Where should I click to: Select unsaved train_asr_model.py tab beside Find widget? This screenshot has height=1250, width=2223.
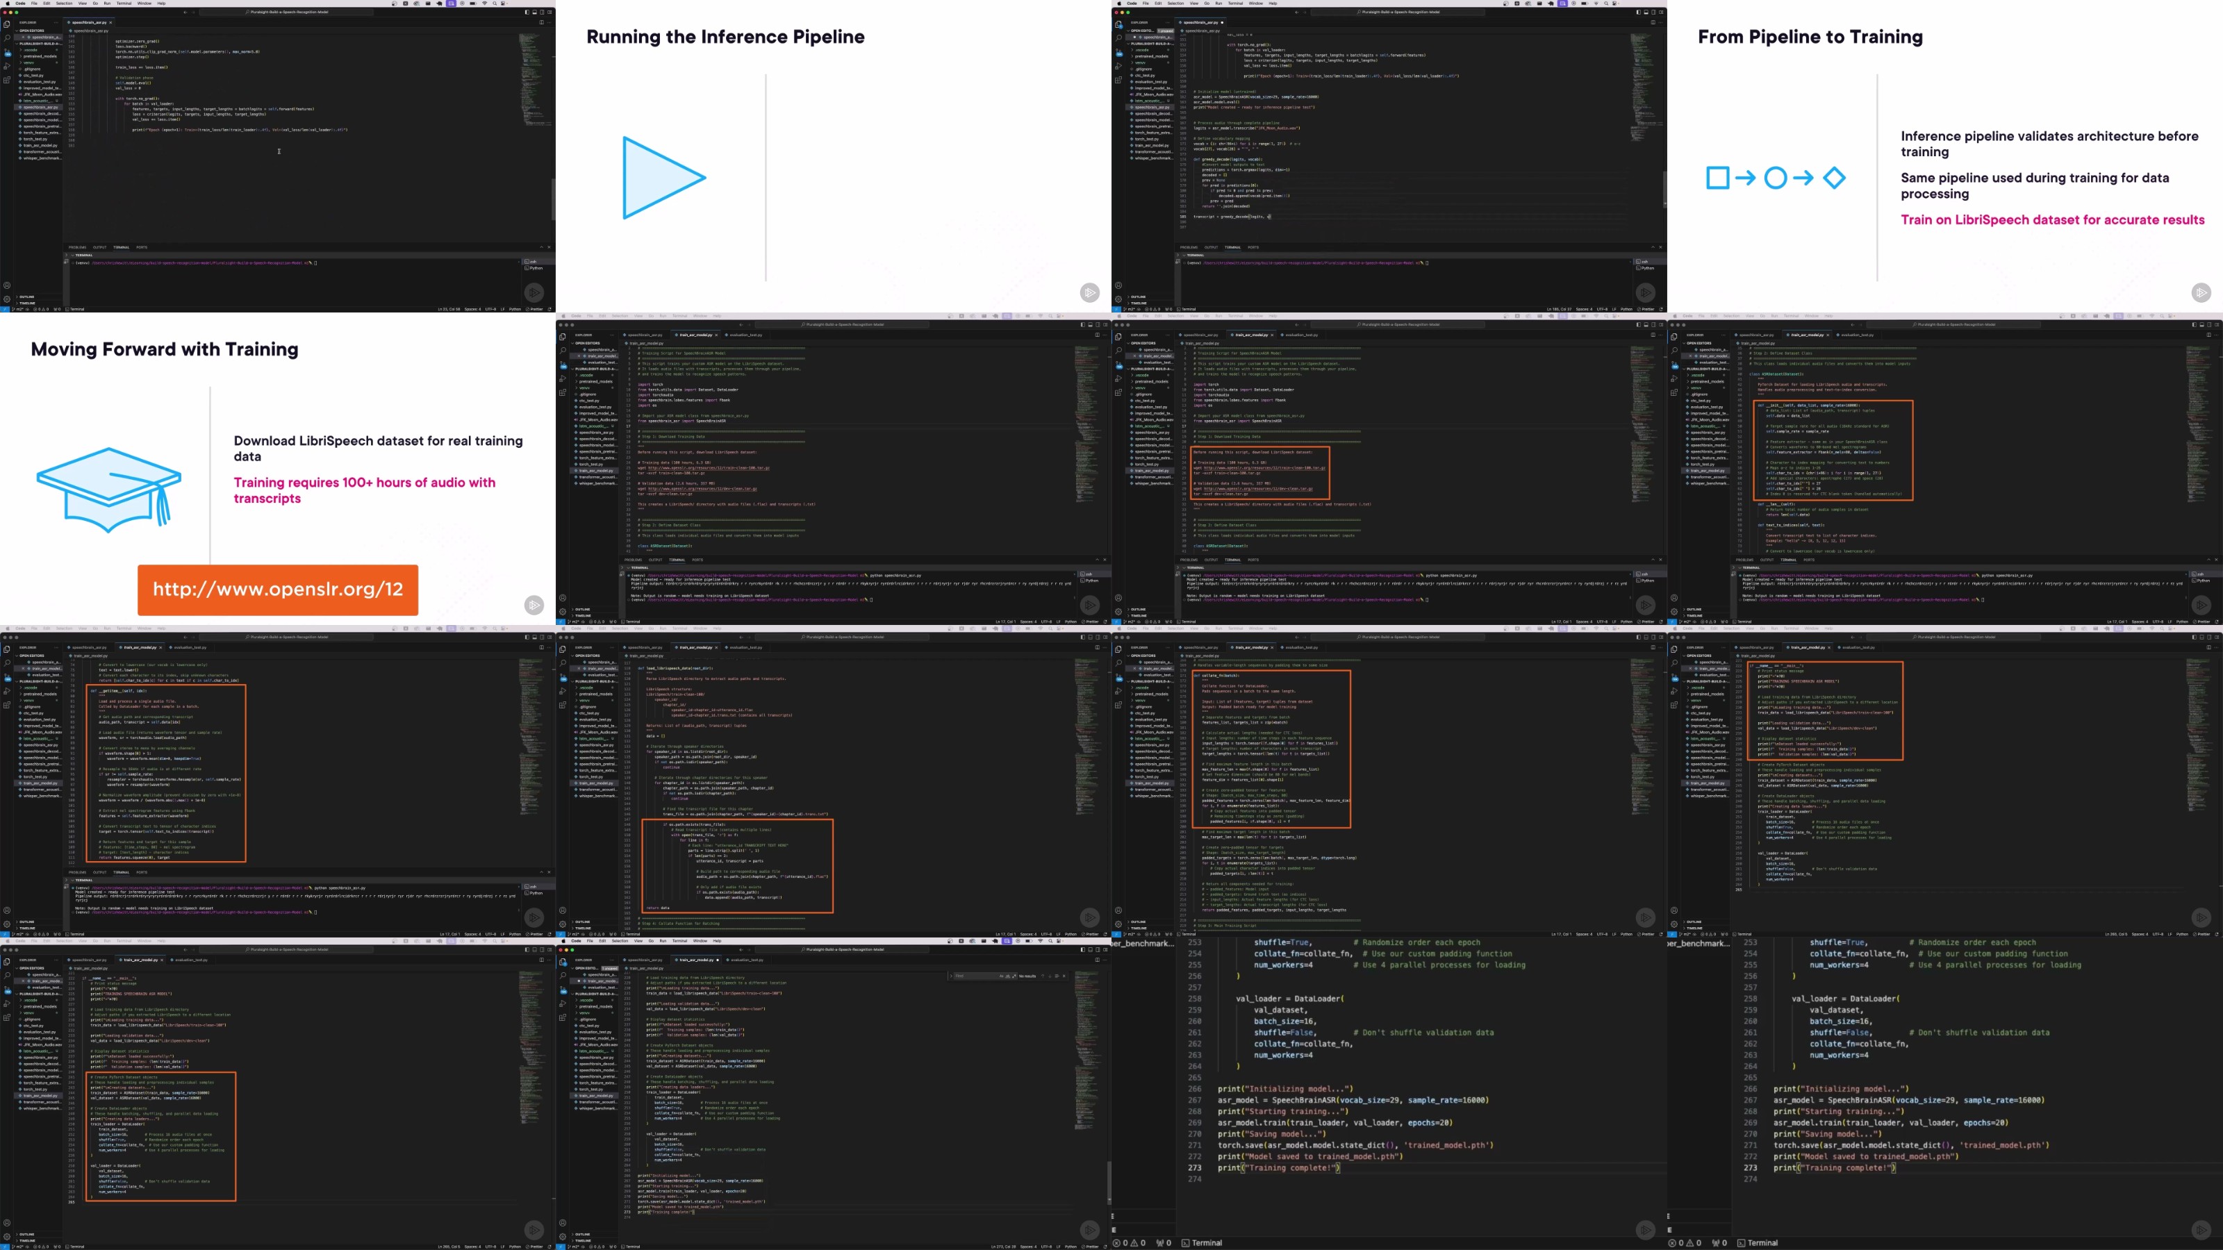(x=696, y=959)
